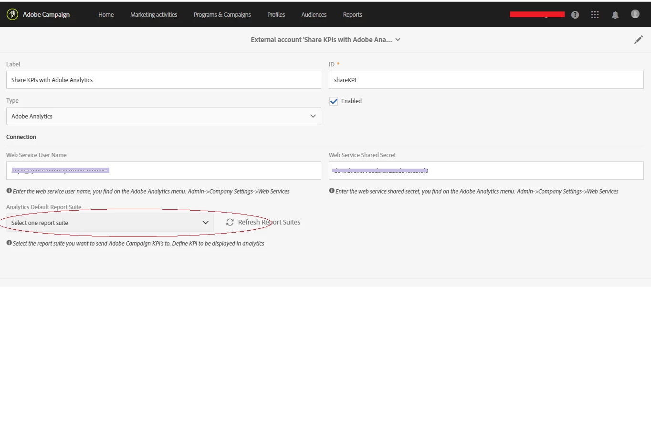The image size is (651, 439).
Task: Click the Adobe Campaign logo icon
Action: tap(12, 14)
